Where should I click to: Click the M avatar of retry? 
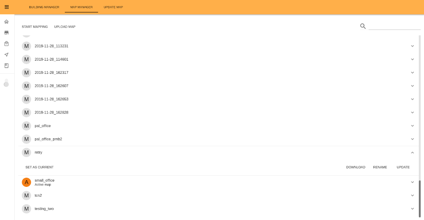click(26, 153)
